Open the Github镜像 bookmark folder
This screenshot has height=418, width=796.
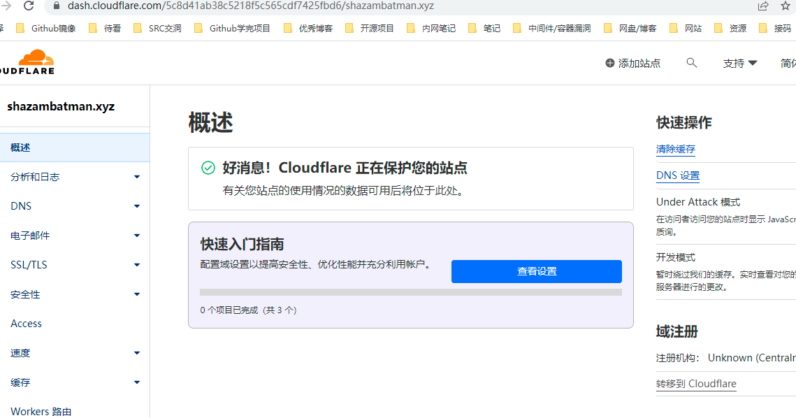point(46,29)
